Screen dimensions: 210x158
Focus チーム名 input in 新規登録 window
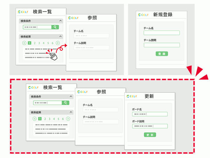[x=162, y=33]
